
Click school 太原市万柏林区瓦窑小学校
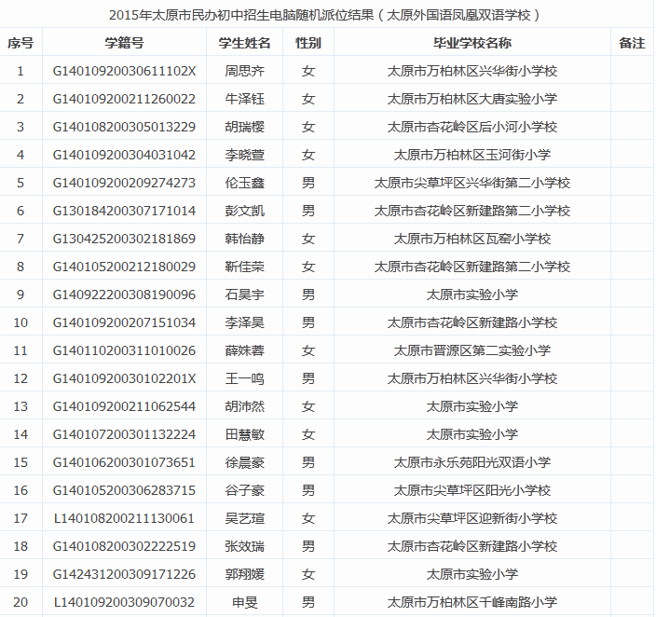471,239
